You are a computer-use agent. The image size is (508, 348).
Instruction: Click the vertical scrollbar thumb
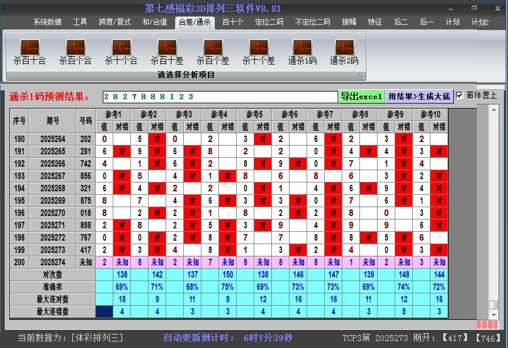[x=494, y=305]
